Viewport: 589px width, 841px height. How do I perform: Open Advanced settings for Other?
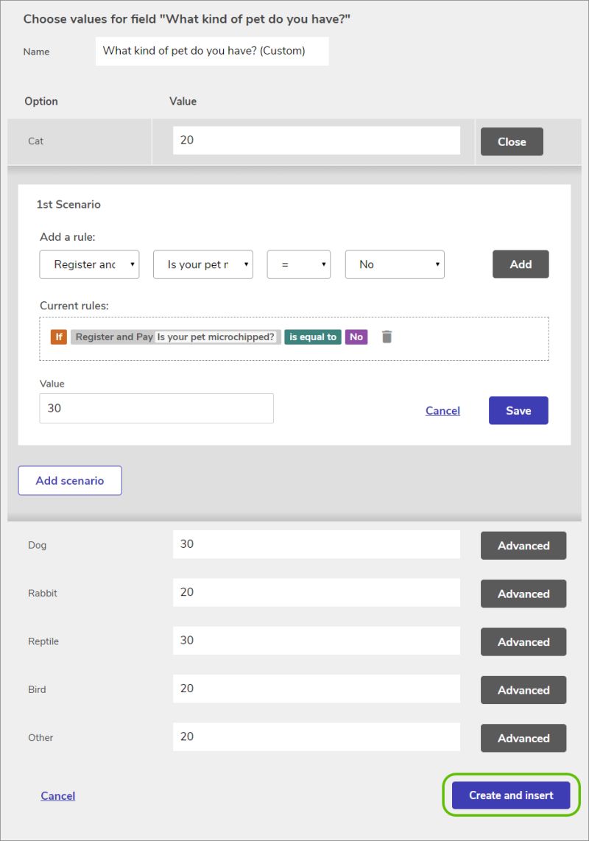click(523, 738)
